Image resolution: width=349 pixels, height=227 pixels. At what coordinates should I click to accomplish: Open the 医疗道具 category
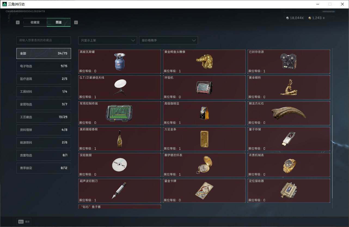(x=44, y=79)
